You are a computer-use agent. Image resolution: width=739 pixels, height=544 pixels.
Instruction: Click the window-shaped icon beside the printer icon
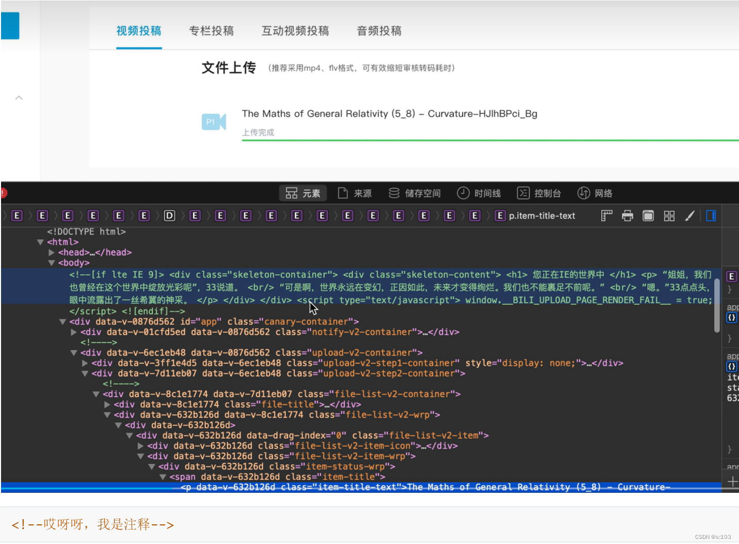648,216
